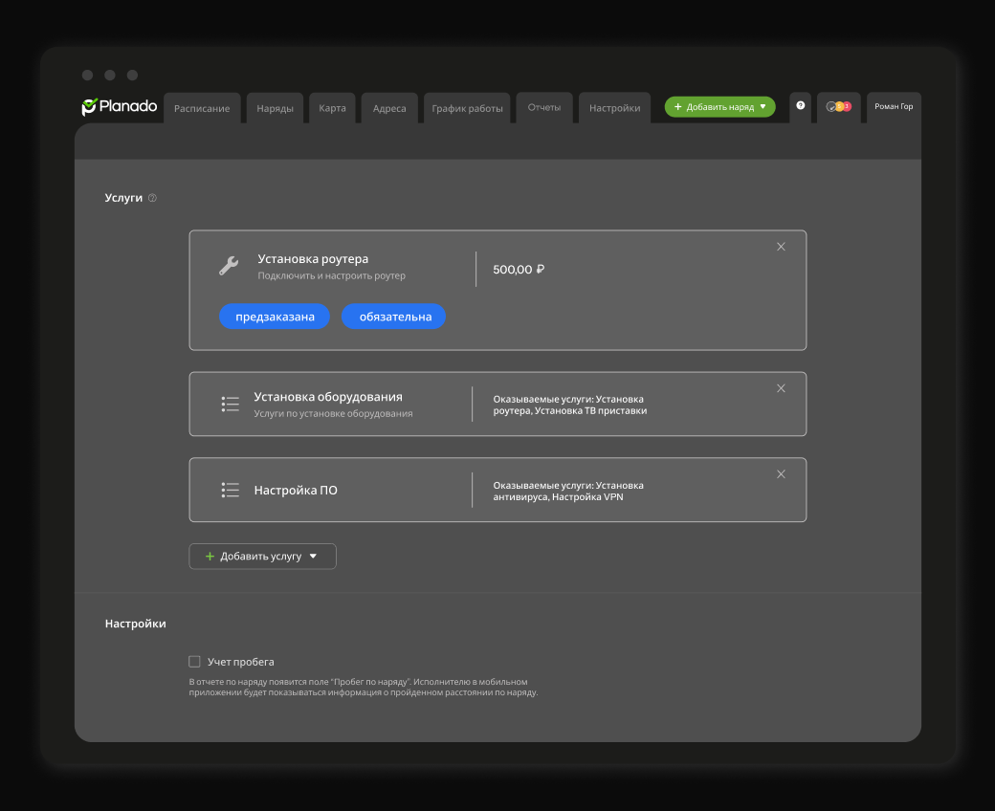The image size is (995, 811).
Task: Open the Добавить услугу dropdown
Action: [x=263, y=556]
